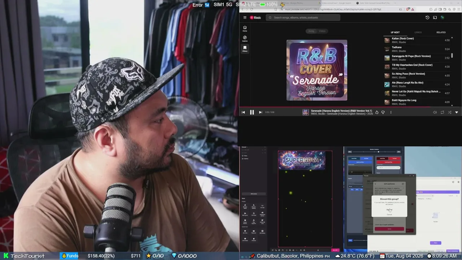Open the history icon in YouTube Music header
Image resolution: width=462 pixels, height=260 pixels.
[x=427, y=17]
